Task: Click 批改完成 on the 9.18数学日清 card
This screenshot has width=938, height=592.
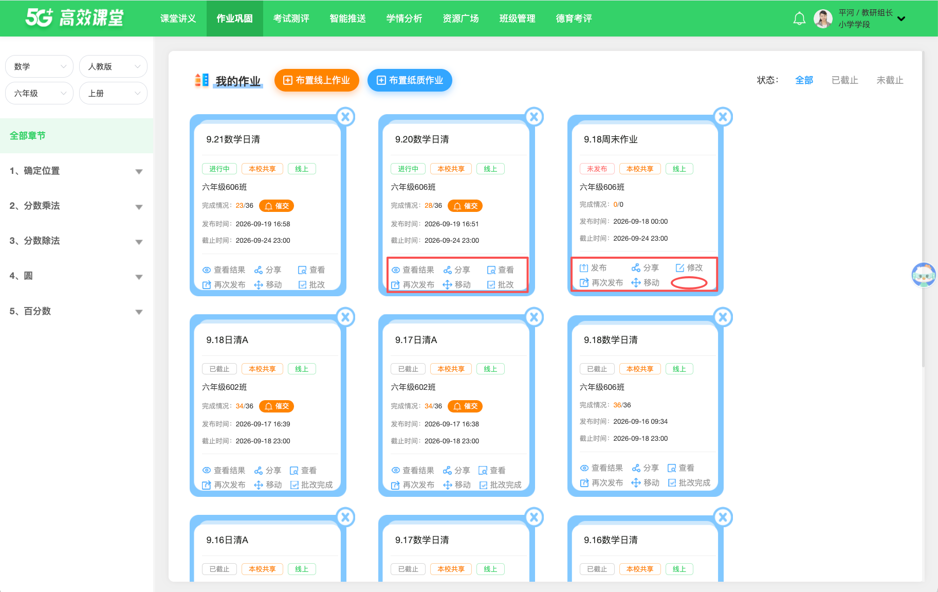Action: (689, 483)
